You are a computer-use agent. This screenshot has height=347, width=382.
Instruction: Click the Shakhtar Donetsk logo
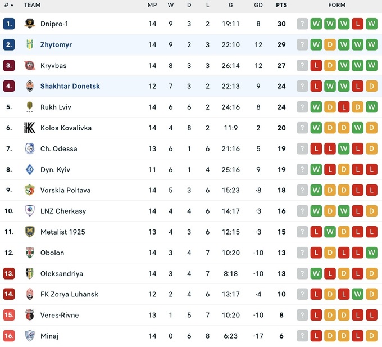30,87
